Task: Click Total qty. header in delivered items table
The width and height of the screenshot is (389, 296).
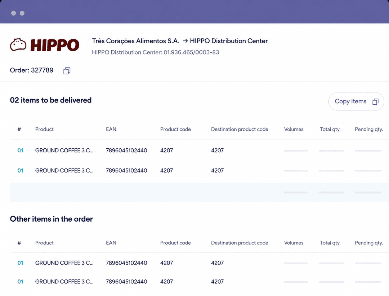Action: pos(330,129)
